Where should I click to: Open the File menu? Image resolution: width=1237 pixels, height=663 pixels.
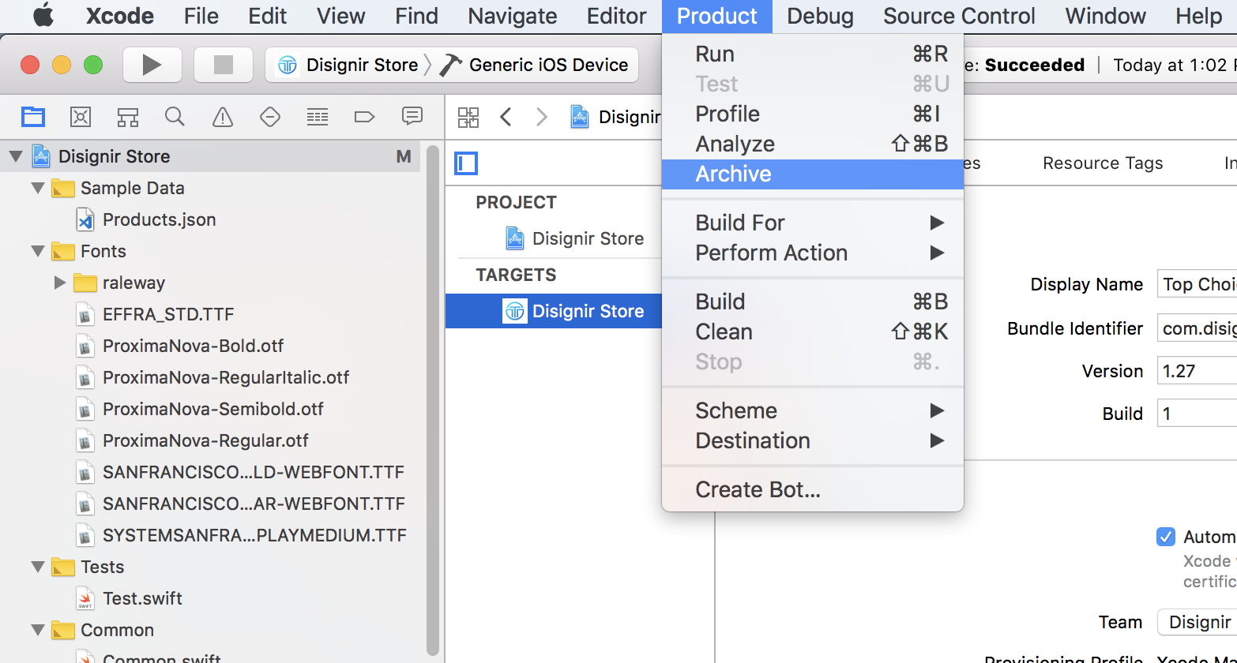point(201,16)
